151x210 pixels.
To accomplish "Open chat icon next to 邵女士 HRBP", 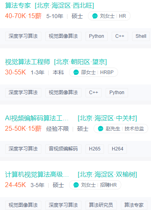I will pos(76,72).
